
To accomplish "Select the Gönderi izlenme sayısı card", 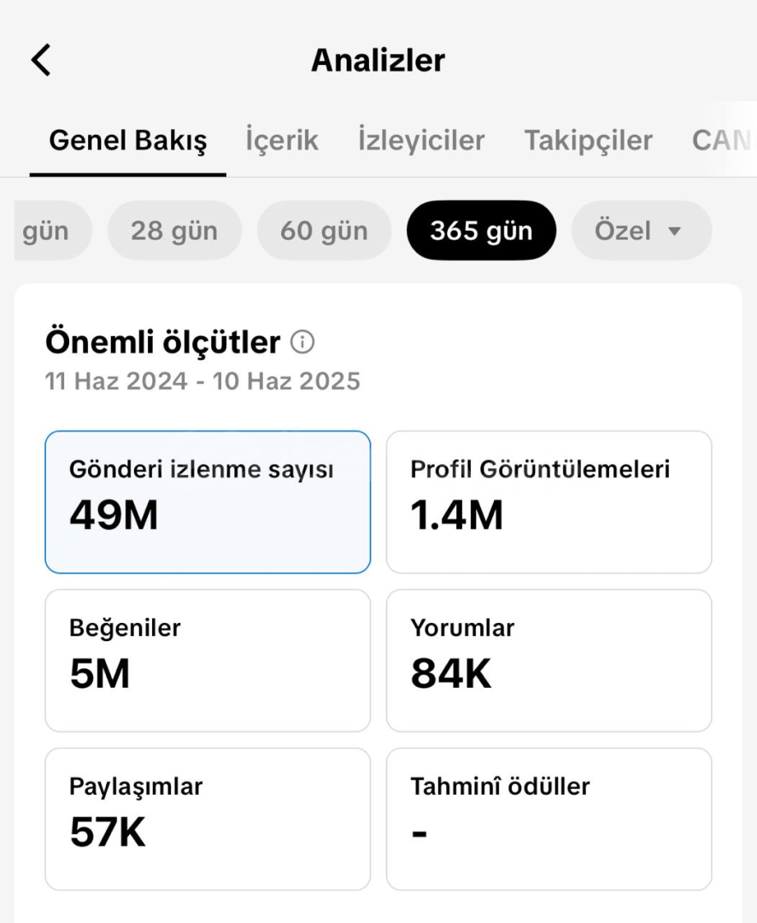I will (208, 503).
